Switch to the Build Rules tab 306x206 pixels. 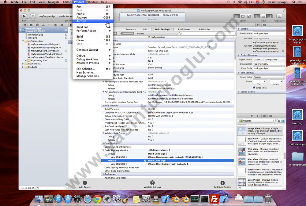click(x=204, y=29)
